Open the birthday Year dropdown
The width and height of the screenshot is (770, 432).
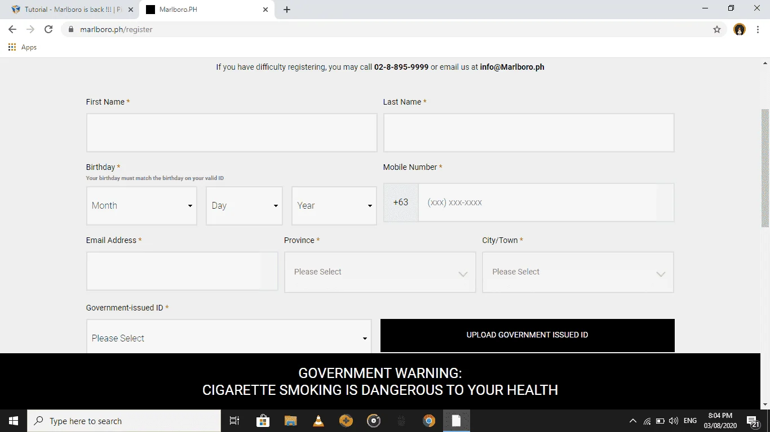(x=334, y=206)
